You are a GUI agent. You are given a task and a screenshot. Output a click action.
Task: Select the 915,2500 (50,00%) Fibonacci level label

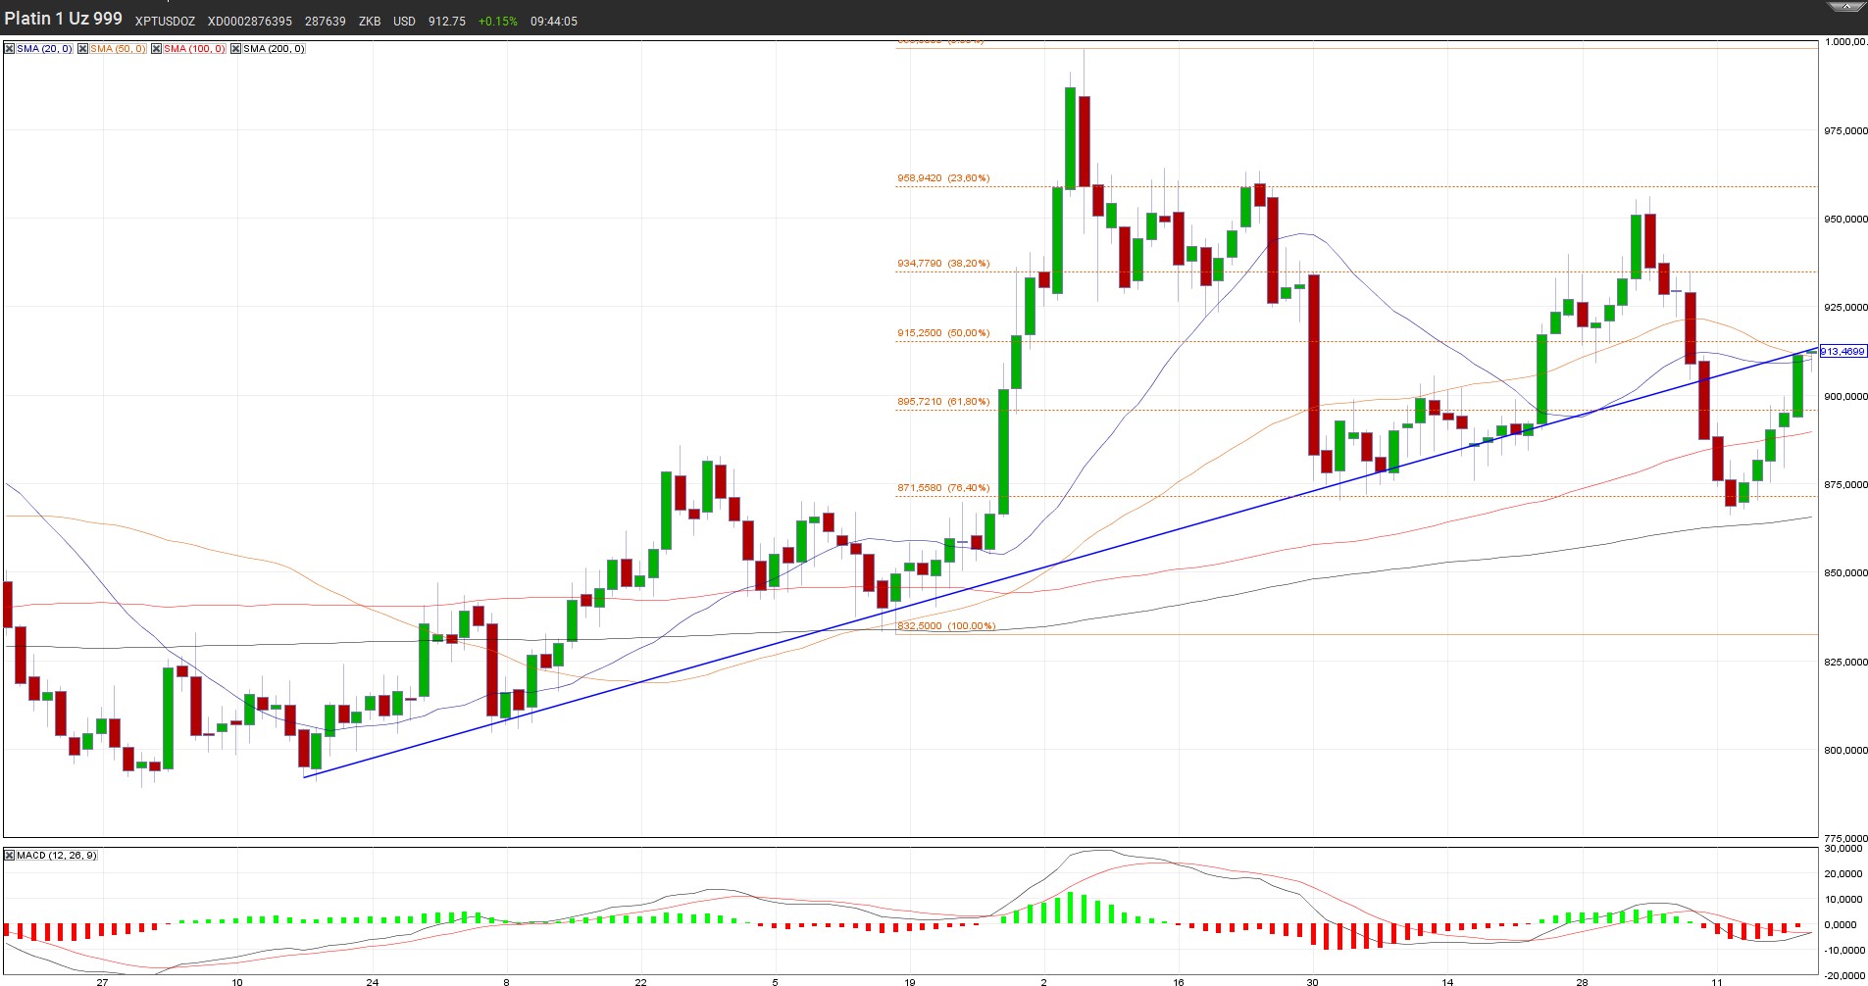[943, 333]
